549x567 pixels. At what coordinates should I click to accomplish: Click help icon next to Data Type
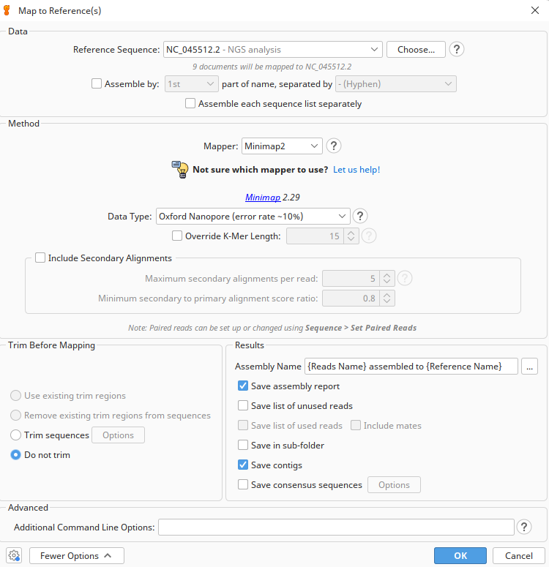[x=360, y=216]
